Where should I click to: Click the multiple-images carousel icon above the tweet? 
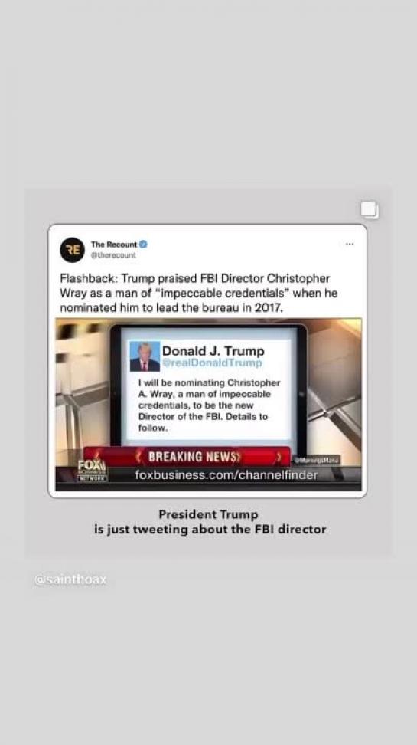370,209
